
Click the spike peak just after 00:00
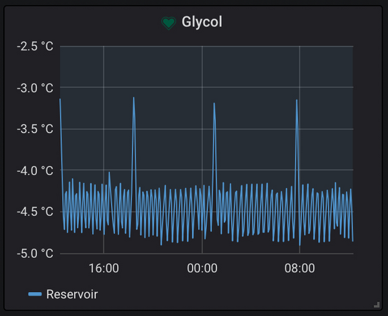click(x=214, y=104)
